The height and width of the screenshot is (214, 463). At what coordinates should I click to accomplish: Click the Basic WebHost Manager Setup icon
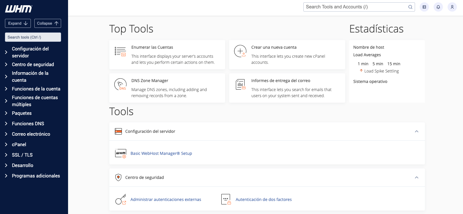(121, 153)
